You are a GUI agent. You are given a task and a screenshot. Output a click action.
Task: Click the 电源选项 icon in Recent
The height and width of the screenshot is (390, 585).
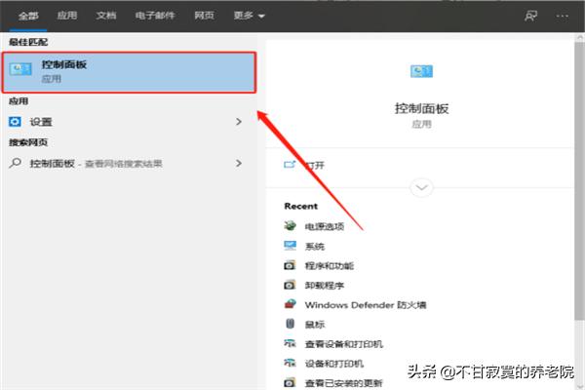(290, 226)
